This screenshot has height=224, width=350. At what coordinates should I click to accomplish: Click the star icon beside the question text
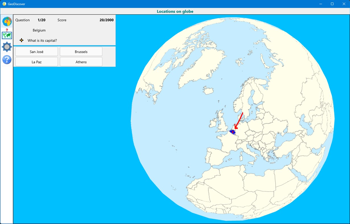[x=21, y=40]
